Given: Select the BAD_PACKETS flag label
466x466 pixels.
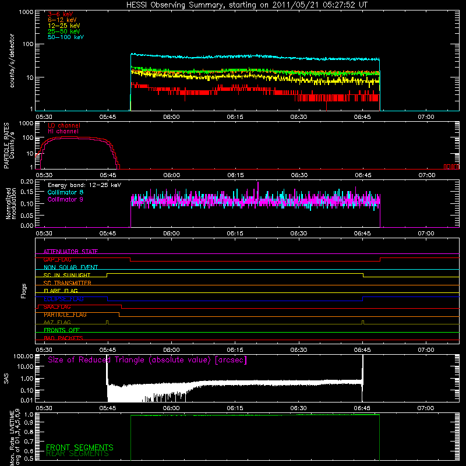Looking at the screenshot, I should (63, 338).
